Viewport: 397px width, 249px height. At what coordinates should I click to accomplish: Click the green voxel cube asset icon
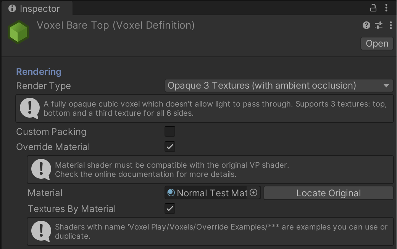coord(18,32)
